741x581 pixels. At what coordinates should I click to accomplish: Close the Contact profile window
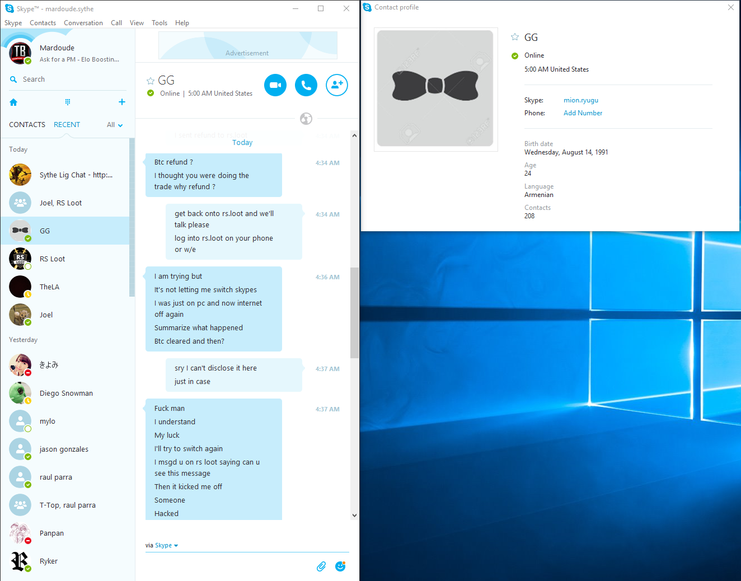(x=731, y=7)
